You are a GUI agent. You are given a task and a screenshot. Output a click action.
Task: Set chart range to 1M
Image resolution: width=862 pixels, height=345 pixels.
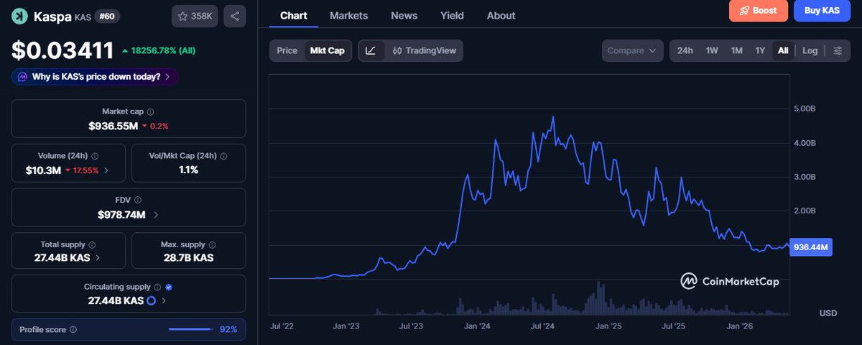pos(736,50)
